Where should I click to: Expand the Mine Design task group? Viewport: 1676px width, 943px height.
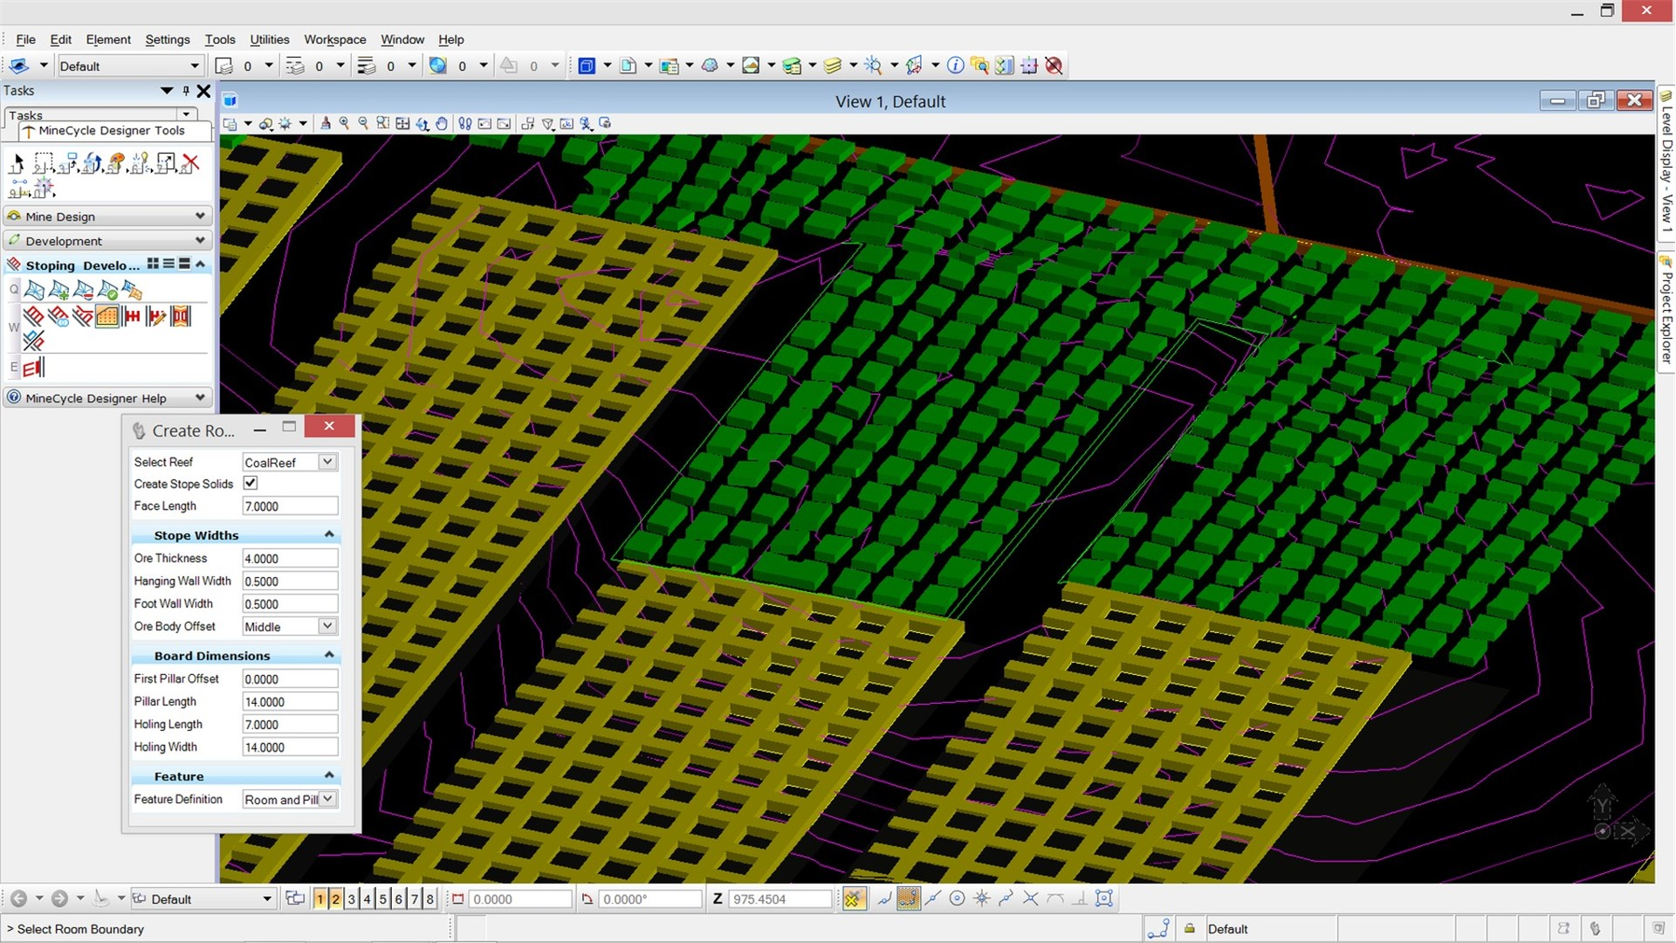click(x=200, y=216)
